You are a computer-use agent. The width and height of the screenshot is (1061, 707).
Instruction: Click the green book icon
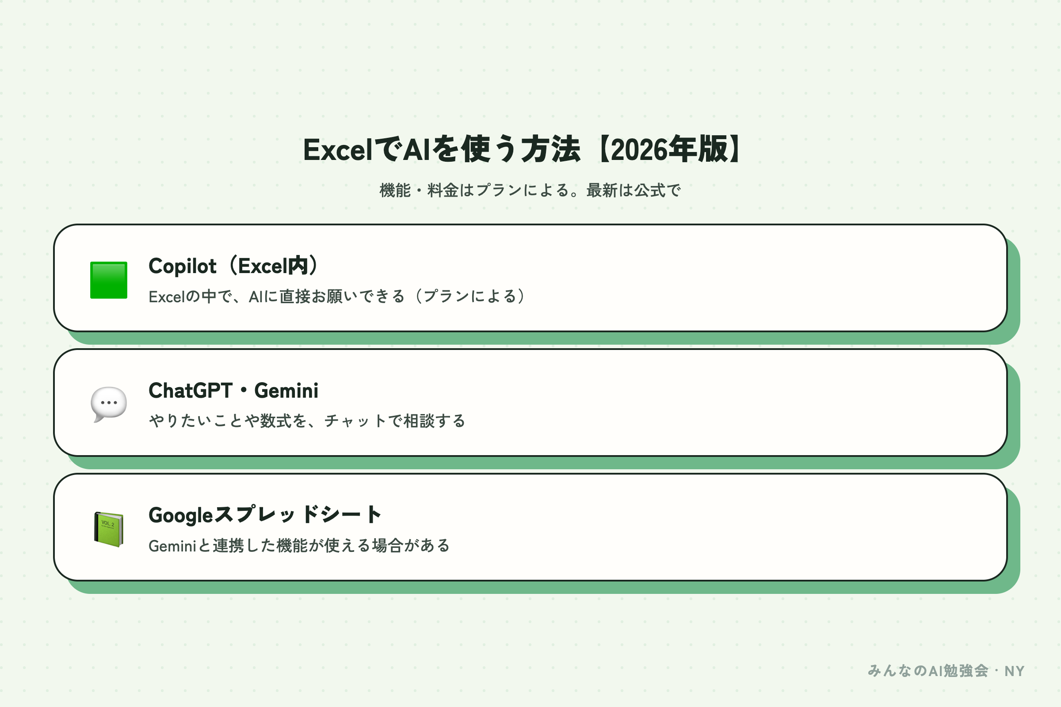(x=109, y=529)
